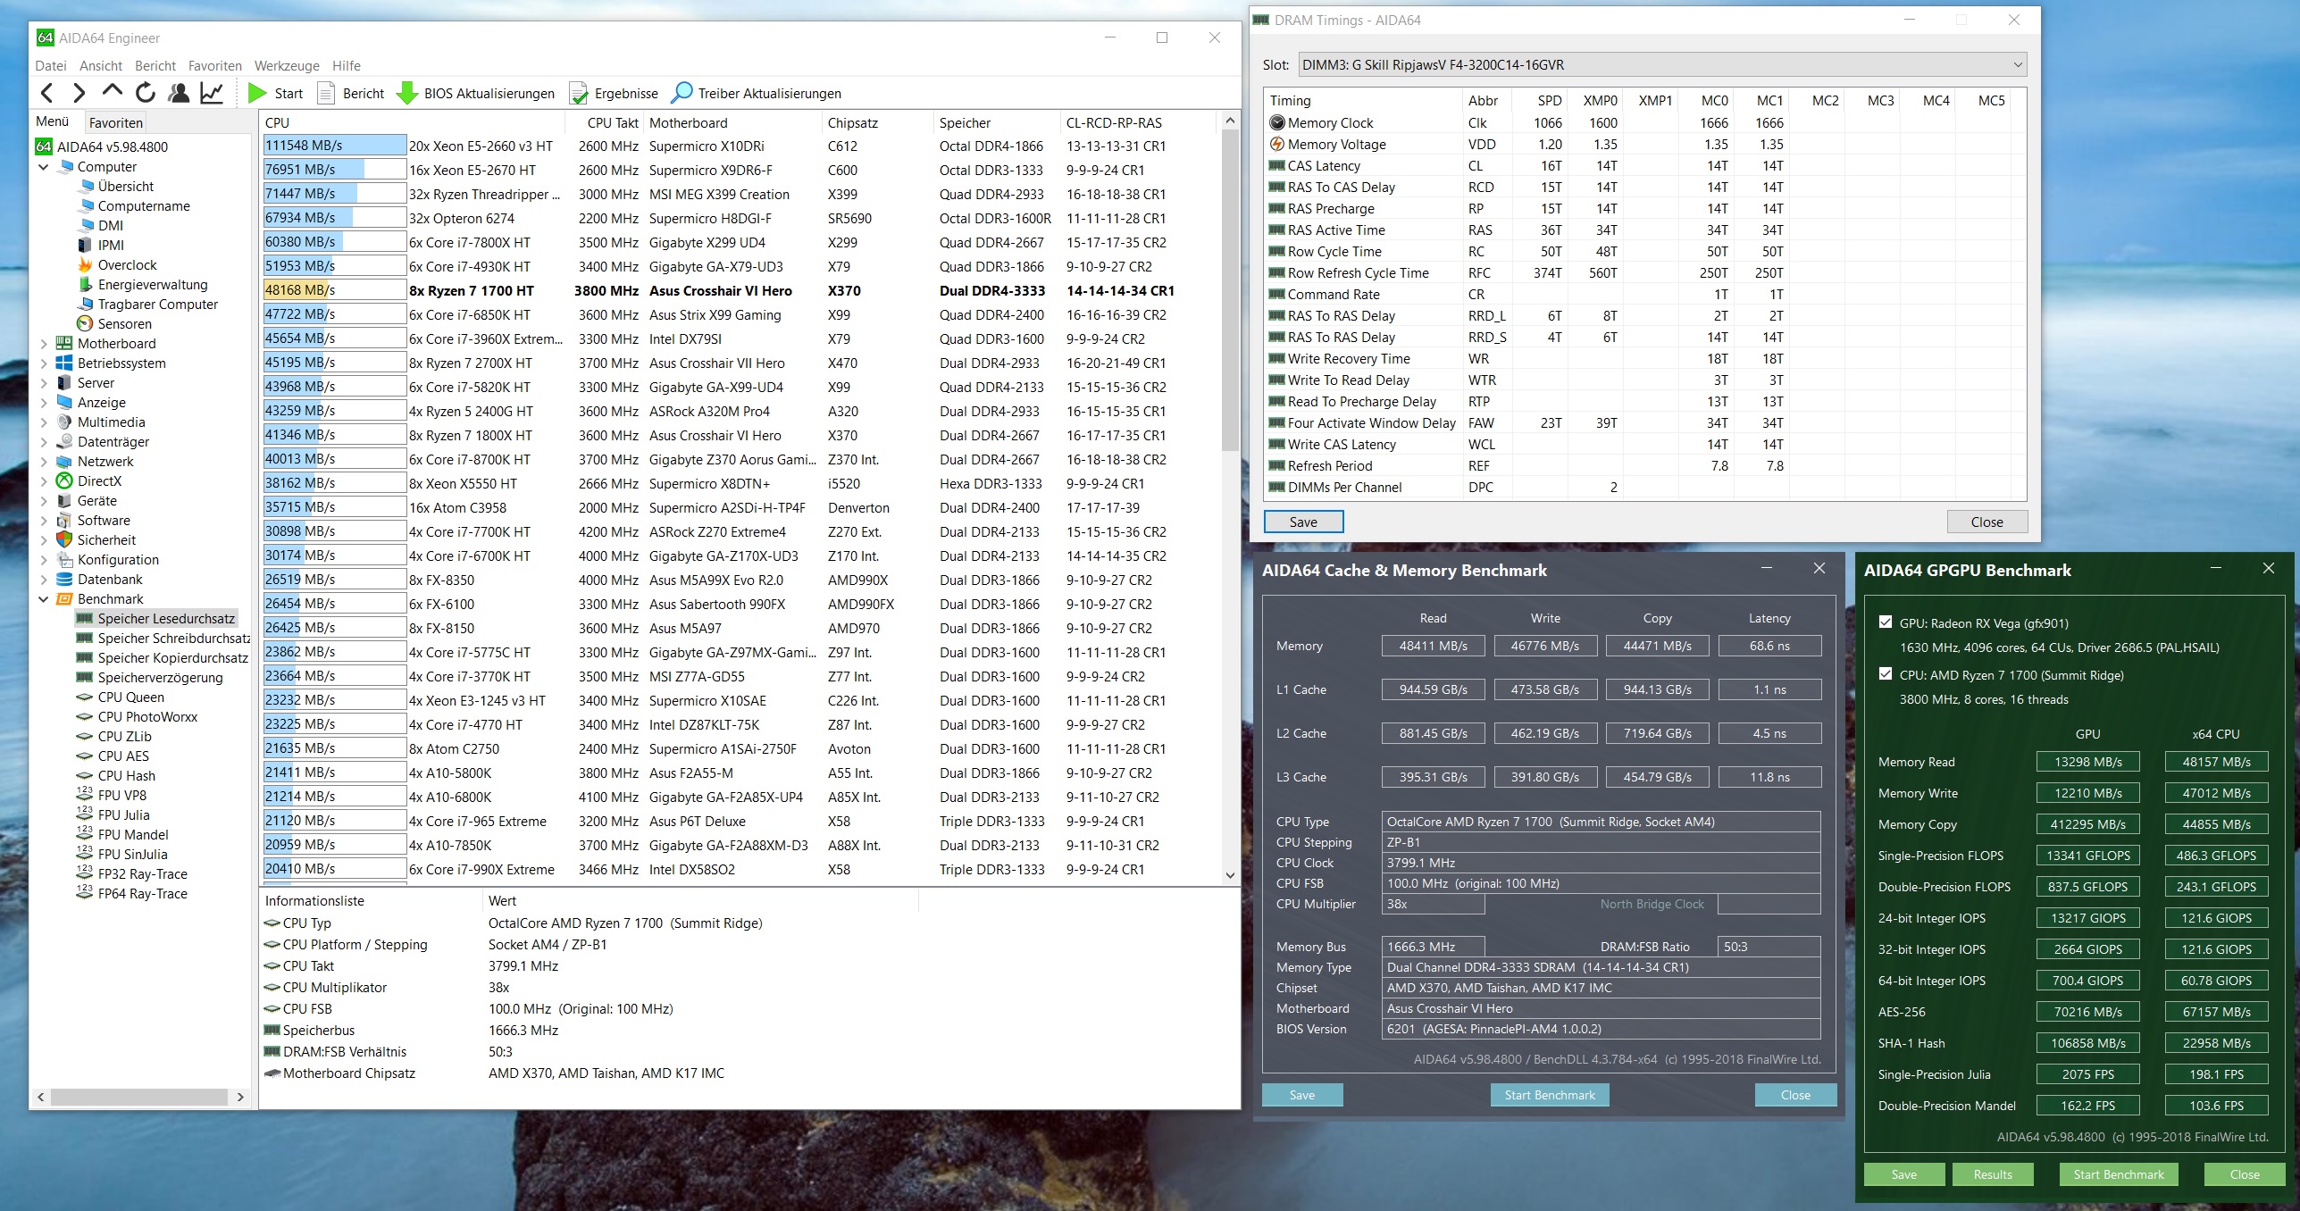Uncheck the GPU Radeon RX Vega checkbox
The width and height of the screenshot is (2300, 1211).
coord(1886,622)
